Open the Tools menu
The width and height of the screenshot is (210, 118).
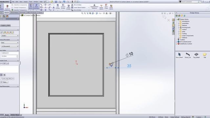[31, 2]
